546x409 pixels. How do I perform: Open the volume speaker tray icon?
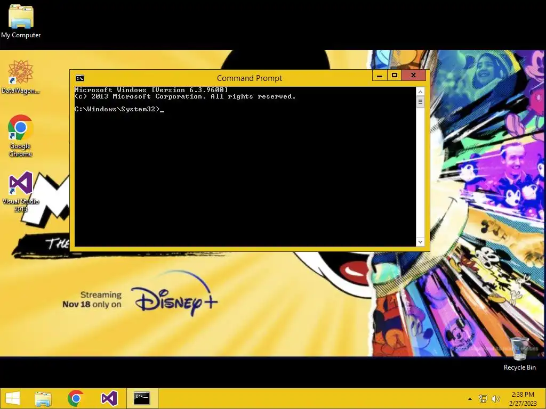495,398
